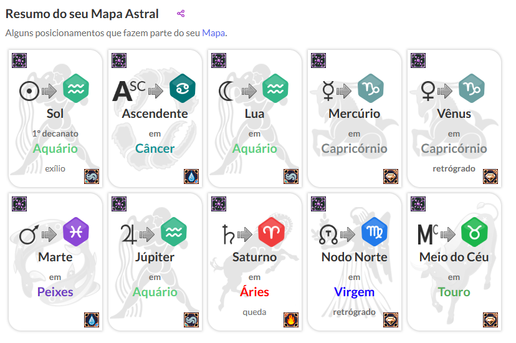The image size is (516, 343).
Task: Click the air element icon on Sol card
Action: pos(92,176)
